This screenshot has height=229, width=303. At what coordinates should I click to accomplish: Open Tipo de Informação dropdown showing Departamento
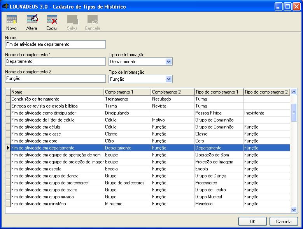[168, 62]
